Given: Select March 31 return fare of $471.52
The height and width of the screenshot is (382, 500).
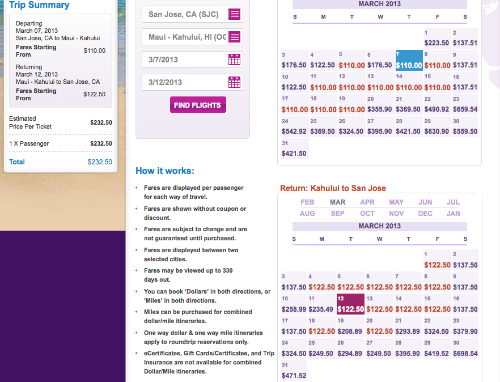Looking at the screenshot, I should pyautogui.click(x=294, y=371).
